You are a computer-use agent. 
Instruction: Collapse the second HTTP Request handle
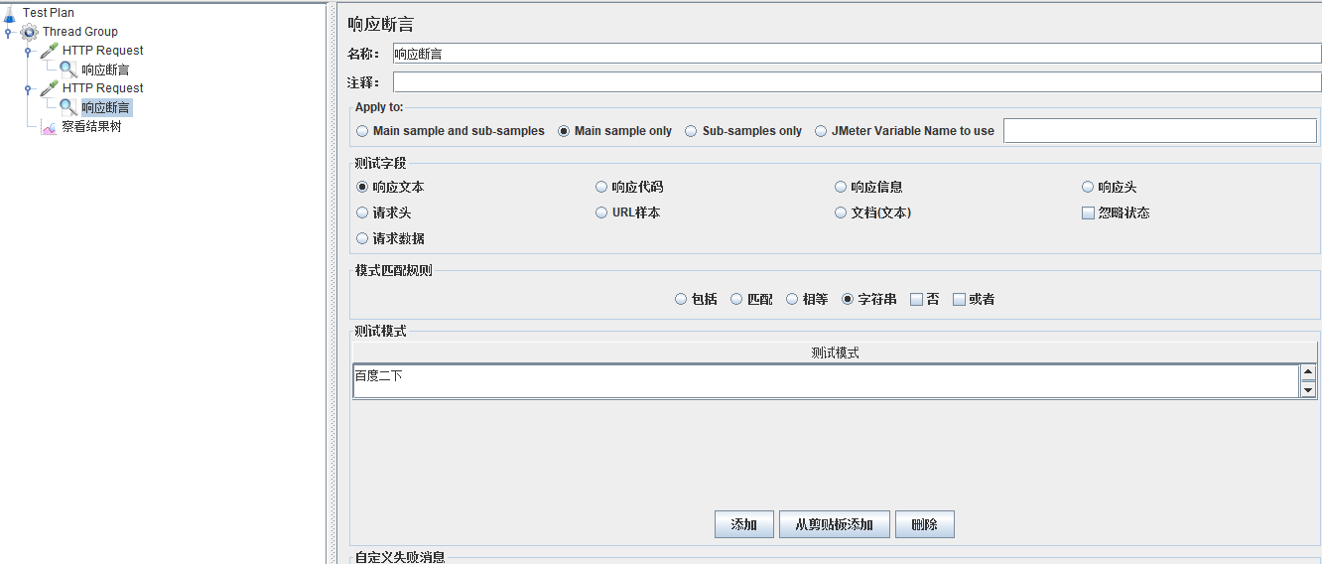pyautogui.click(x=28, y=88)
